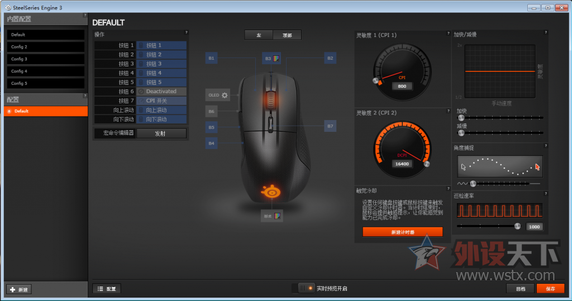Screen dimensions: 572x301
Task: Click the 减慢 deceleration slider handle
Action: tap(461, 133)
